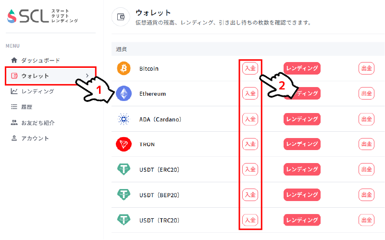385x240 pixels.
Task: Click 出金 button for Ethereum
Action: coord(366,93)
